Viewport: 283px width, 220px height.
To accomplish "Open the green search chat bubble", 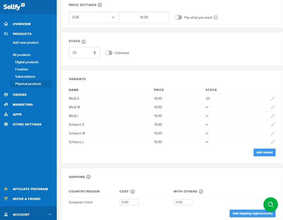I will pos(271,204).
